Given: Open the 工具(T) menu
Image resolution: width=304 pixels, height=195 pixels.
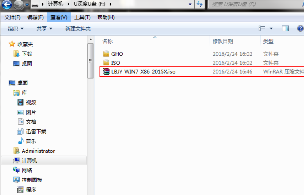Looking at the screenshot, I should 82,17.
